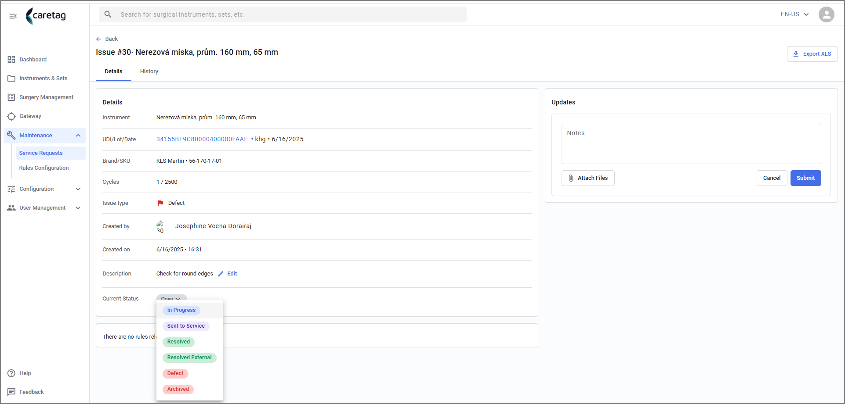Click the pencil Edit icon beside description
The height and width of the screenshot is (404, 845).
[221, 274]
